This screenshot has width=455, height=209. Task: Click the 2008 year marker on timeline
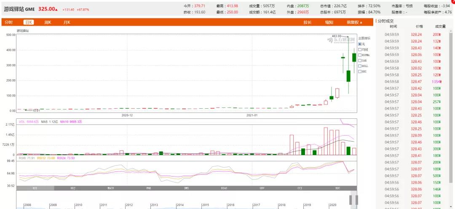(27, 205)
